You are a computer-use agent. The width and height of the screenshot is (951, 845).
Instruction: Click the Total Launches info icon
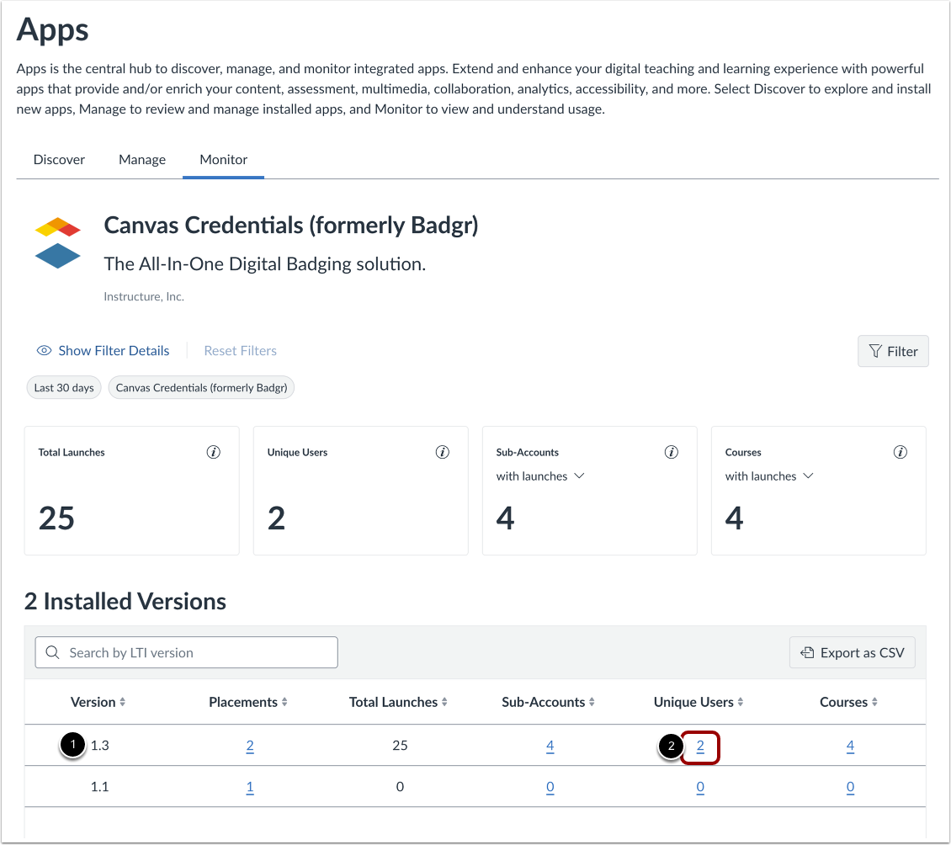[213, 452]
